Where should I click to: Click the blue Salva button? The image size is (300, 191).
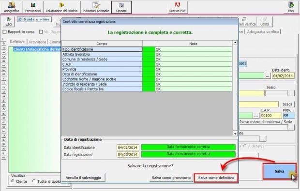(x=279, y=171)
